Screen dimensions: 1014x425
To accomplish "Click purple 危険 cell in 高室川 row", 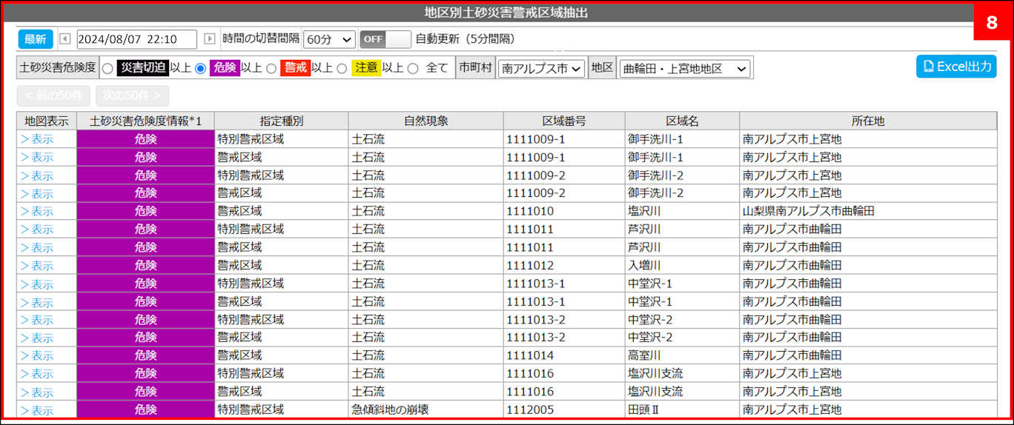I will 145,355.
